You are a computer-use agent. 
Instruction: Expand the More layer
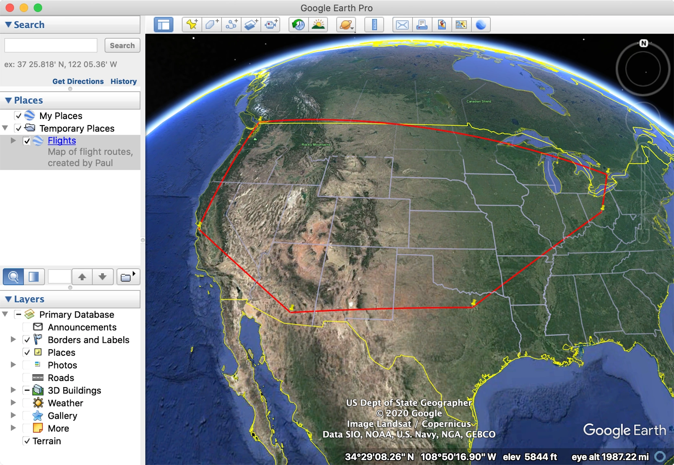(x=13, y=428)
